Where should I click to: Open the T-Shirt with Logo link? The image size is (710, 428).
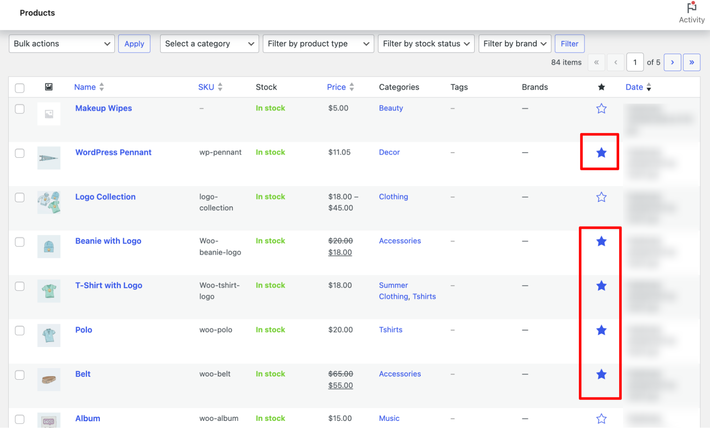pyautogui.click(x=109, y=286)
